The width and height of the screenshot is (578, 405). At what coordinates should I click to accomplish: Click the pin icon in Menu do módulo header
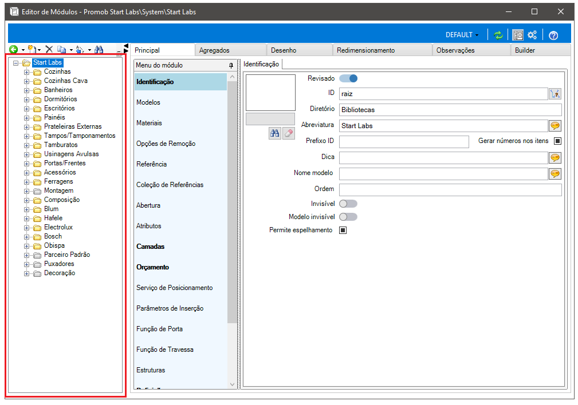click(231, 66)
